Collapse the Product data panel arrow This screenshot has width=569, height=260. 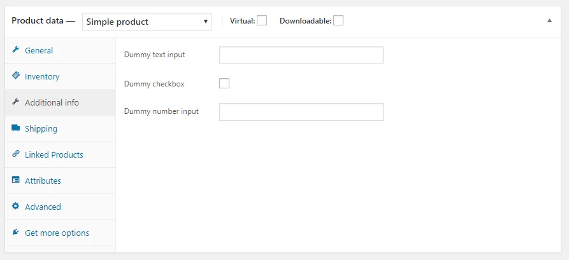tap(549, 20)
